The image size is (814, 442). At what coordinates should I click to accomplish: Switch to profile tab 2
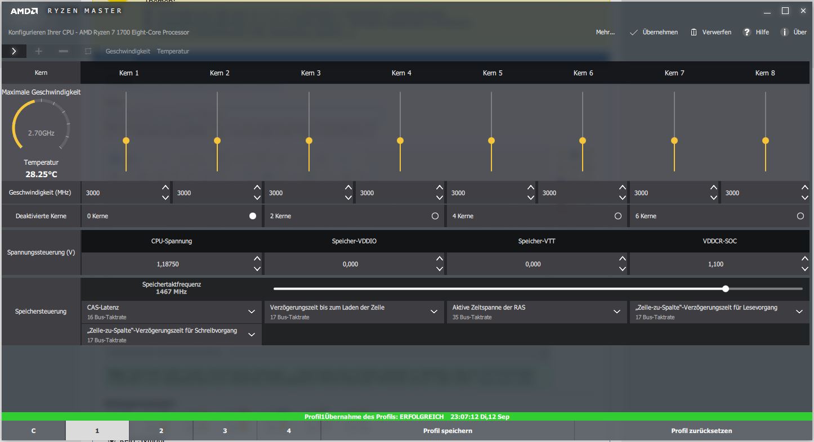pos(161,431)
